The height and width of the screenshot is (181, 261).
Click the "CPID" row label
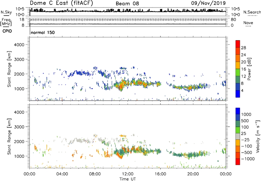click(x=7, y=31)
